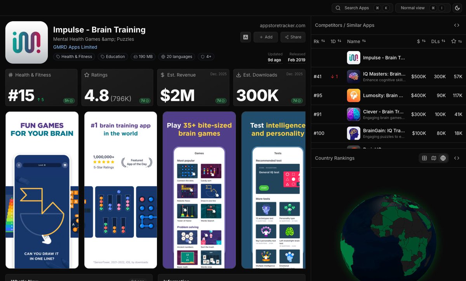Click the 20 languages badge

(177, 57)
